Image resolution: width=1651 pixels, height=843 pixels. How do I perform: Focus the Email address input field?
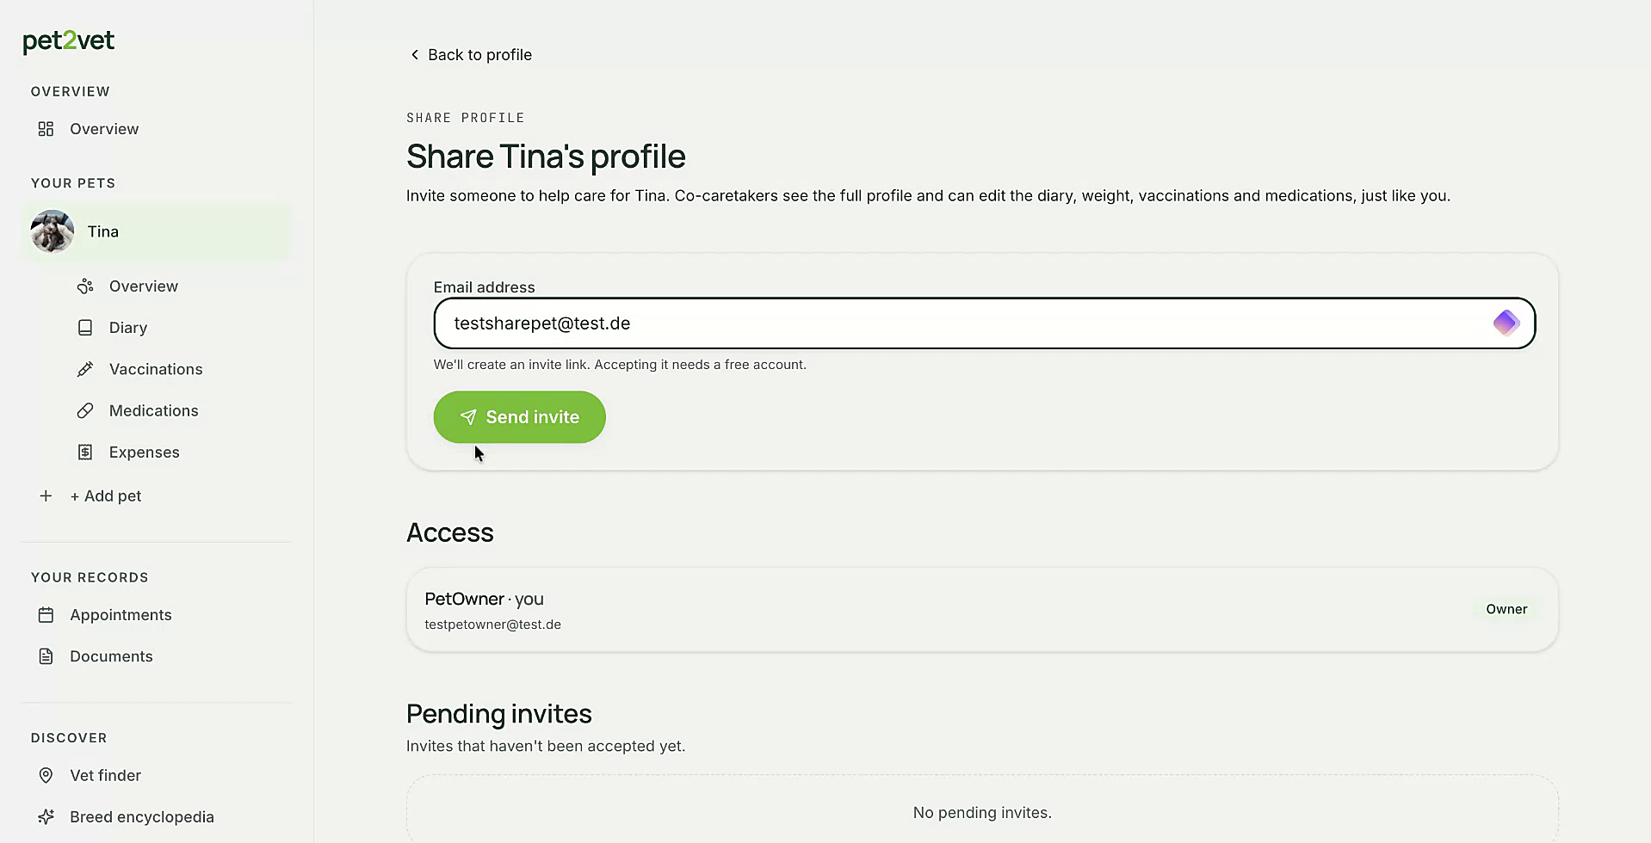(x=984, y=323)
